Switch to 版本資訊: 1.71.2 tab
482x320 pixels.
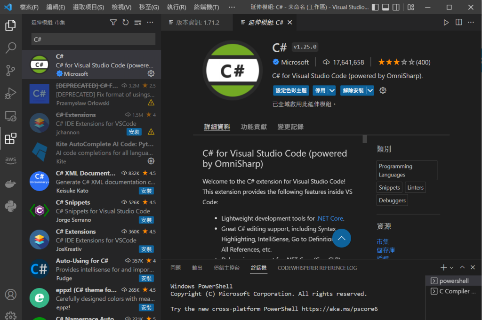(x=197, y=23)
